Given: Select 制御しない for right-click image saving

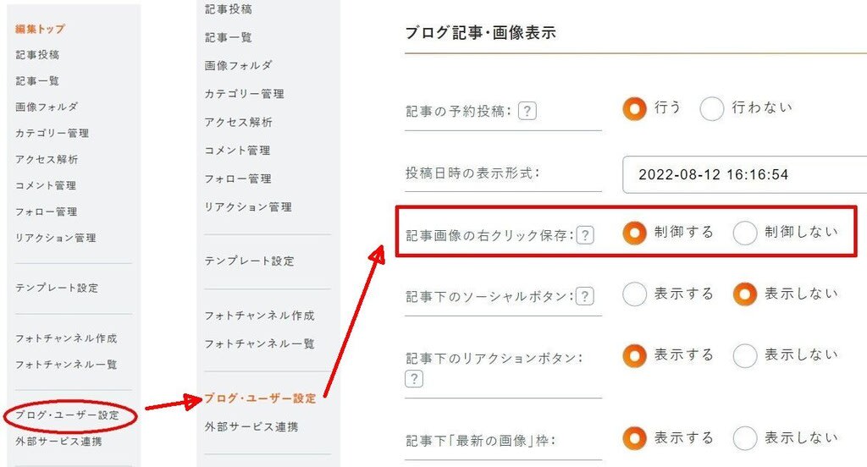Looking at the screenshot, I should click(745, 233).
